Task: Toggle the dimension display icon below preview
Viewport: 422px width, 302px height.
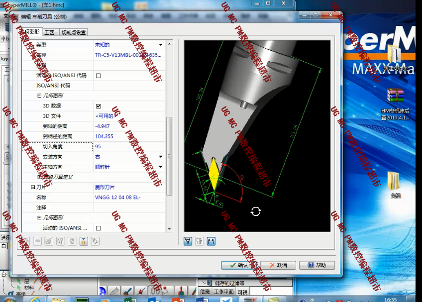Action: pyautogui.click(x=211, y=241)
